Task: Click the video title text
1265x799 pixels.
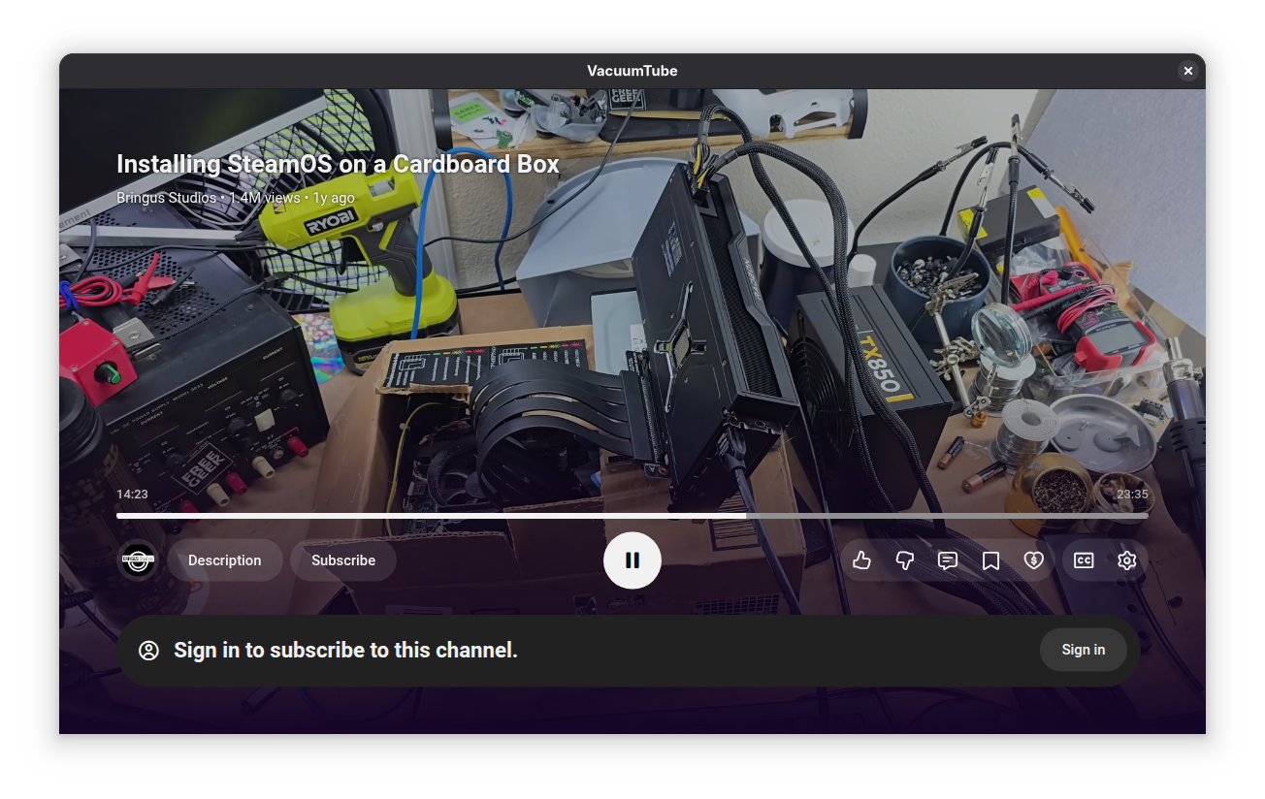Action: [x=338, y=164]
